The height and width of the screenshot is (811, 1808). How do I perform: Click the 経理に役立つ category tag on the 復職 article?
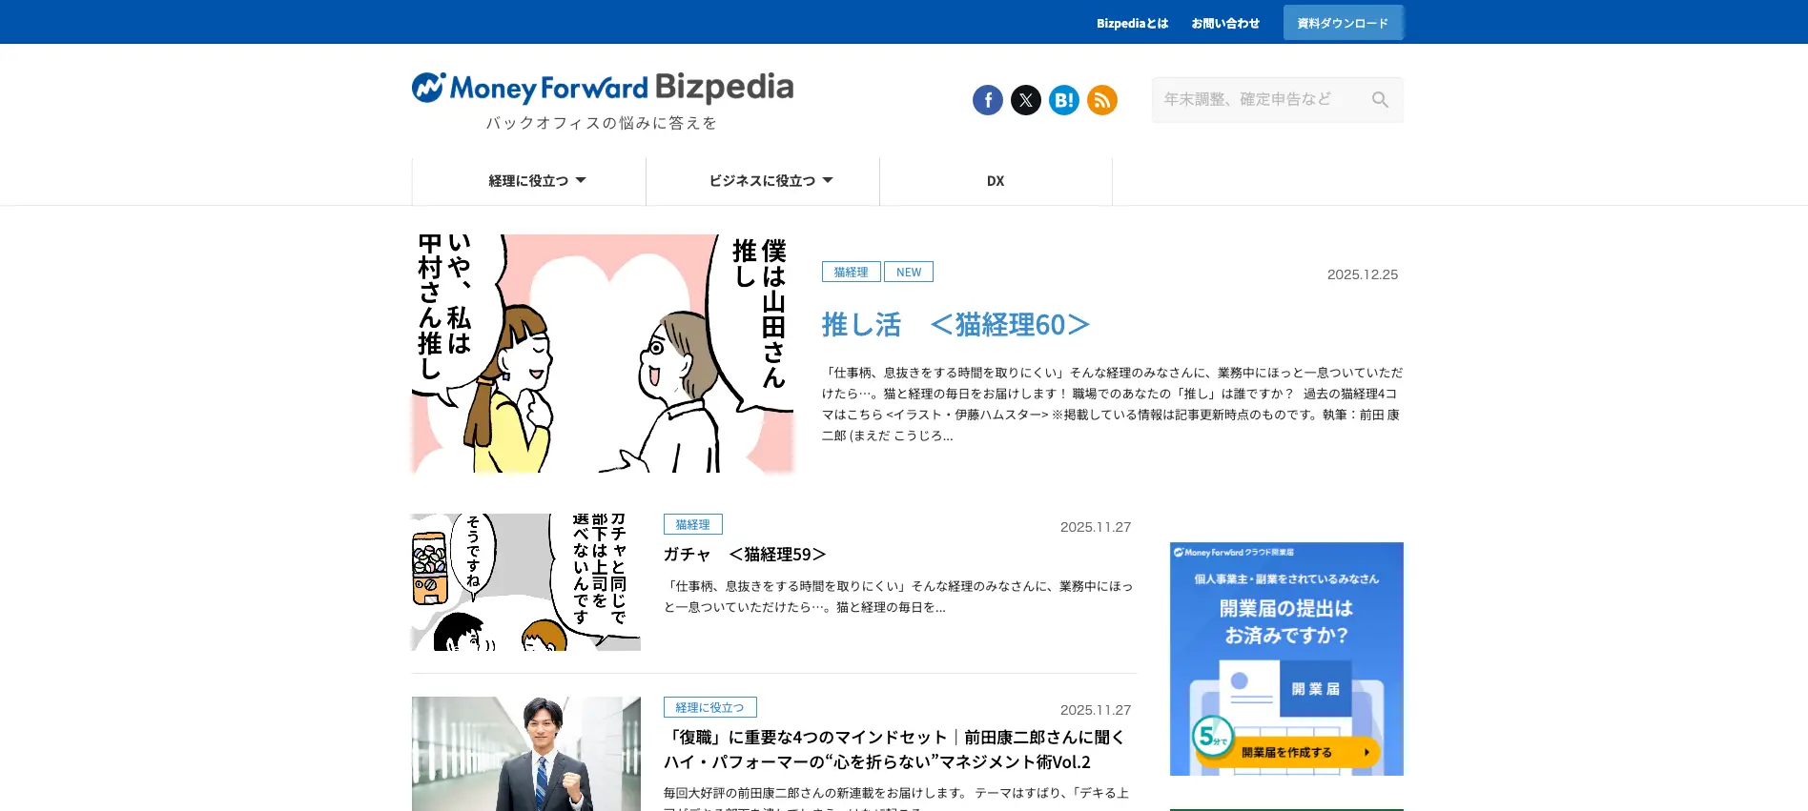pos(709,707)
